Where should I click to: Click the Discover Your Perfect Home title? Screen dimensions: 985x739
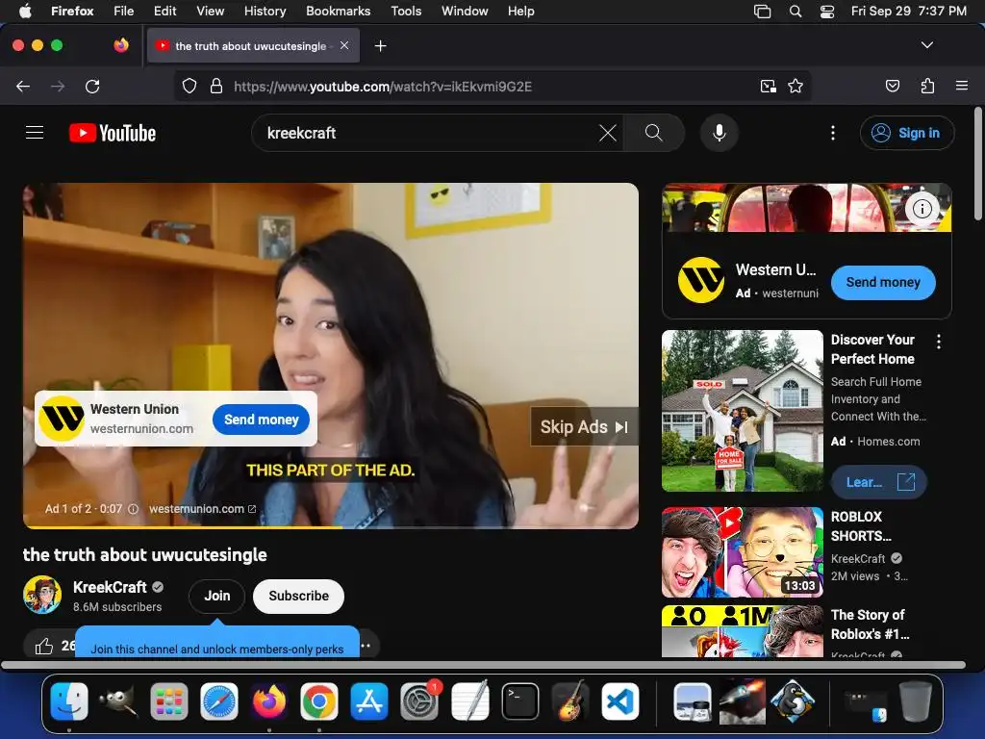(x=872, y=348)
